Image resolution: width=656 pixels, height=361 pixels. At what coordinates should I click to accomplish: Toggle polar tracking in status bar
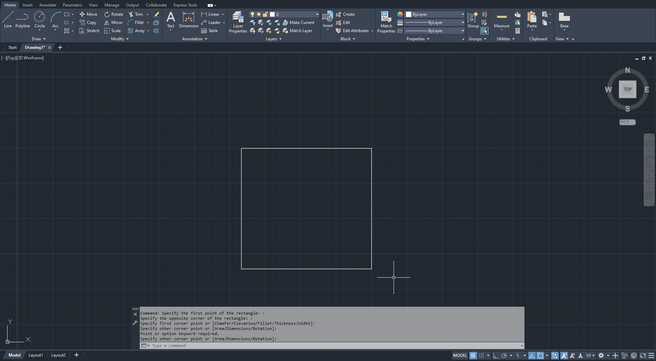click(504, 356)
